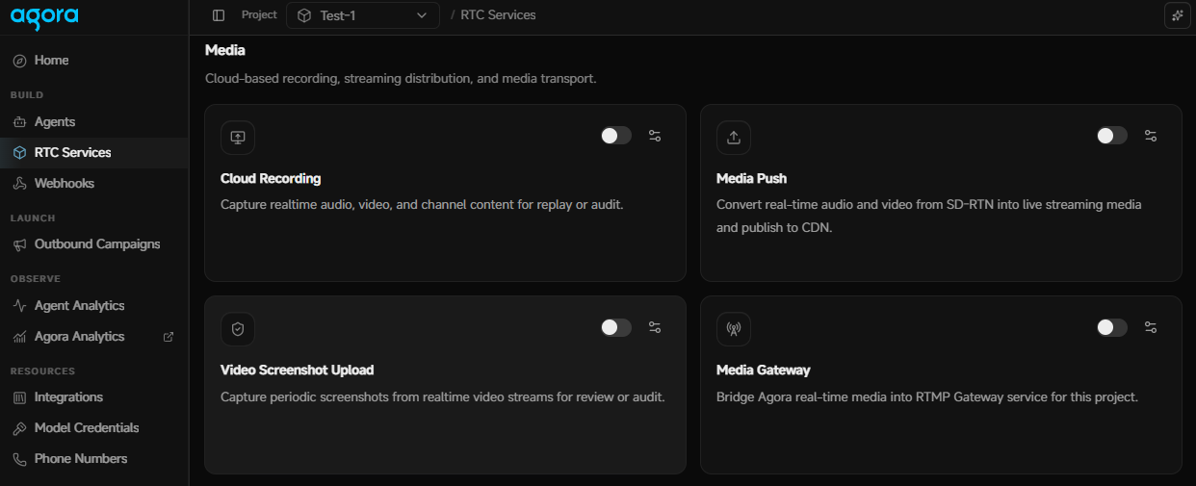The width and height of the screenshot is (1196, 486).
Task: Click the BUILD section label
Action: [27, 95]
